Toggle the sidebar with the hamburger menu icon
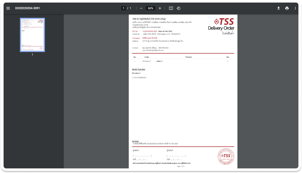Image resolution: width=302 pixels, height=173 pixels. (x=8, y=8)
